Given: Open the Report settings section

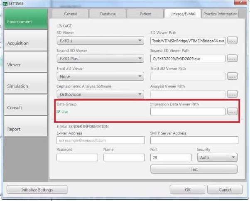Looking at the screenshot, I should coord(26,126).
